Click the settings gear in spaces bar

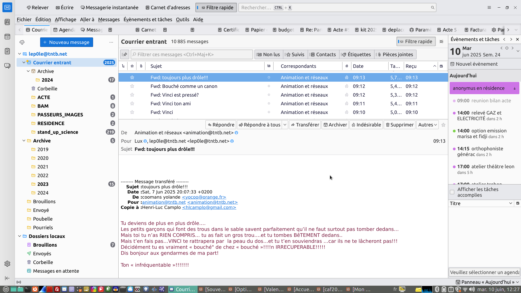click(7, 264)
